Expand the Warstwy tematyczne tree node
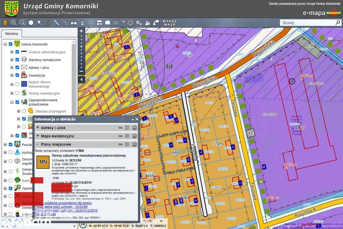The height and width of the screenshot is (229, 343). (x=12, y=60)
